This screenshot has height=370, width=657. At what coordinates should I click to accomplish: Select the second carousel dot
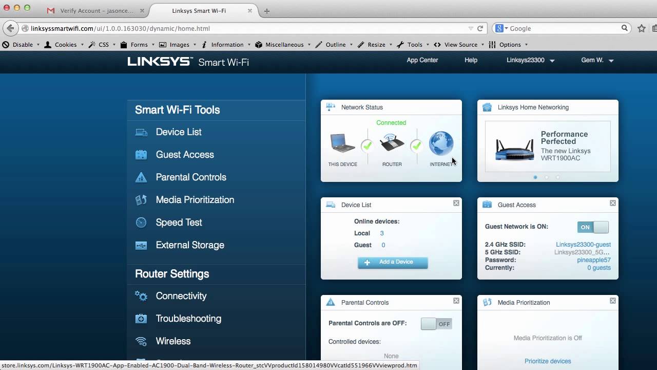[x=547, y=177]
